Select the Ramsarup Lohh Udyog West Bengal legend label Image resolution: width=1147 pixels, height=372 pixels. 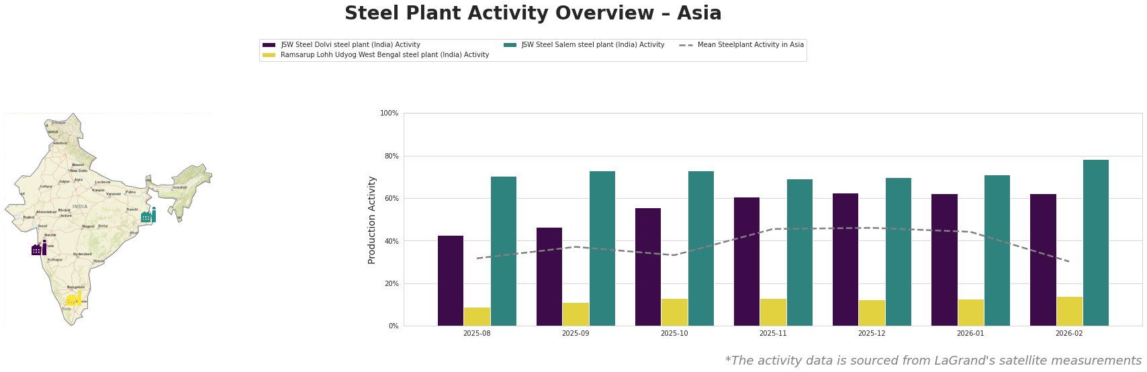point(384,55)
